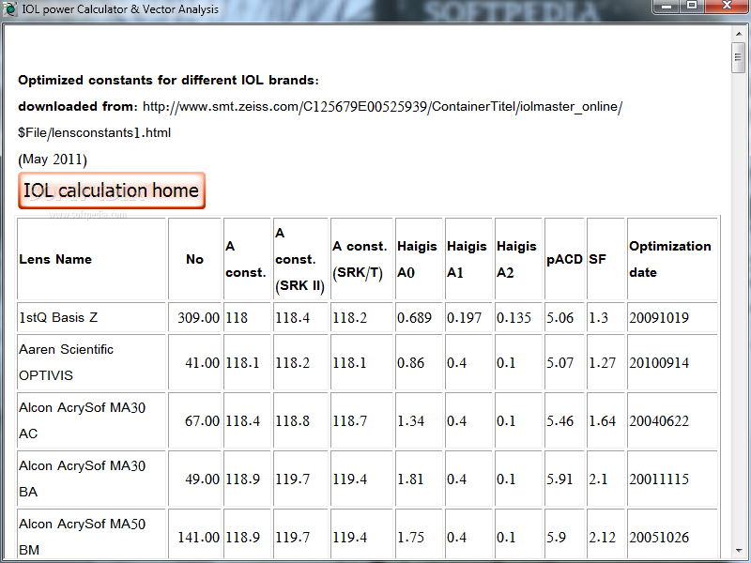751x563 pixels.
Task: Click the 'Optimization date' column header
Action: (670, 259)
